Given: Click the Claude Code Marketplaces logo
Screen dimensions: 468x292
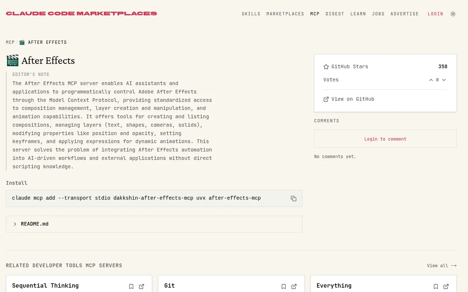Looking at the screenshot, I should coord(81,14).
